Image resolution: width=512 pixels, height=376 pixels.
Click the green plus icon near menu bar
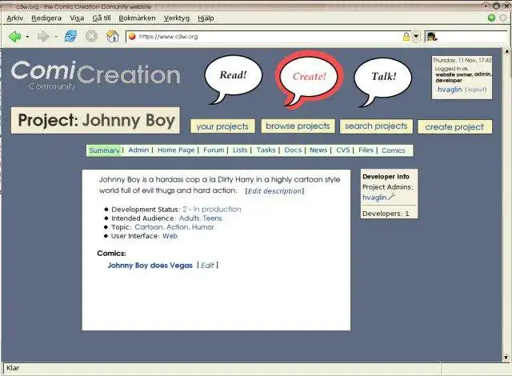pos(491,18)
